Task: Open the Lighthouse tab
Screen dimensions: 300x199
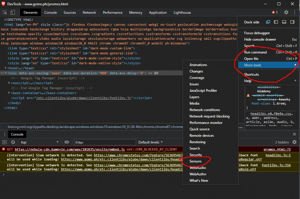Action: (182, 13)
